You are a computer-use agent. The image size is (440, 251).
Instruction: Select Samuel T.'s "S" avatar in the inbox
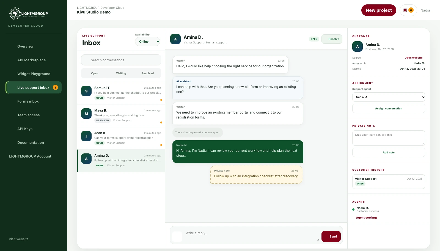86,91
